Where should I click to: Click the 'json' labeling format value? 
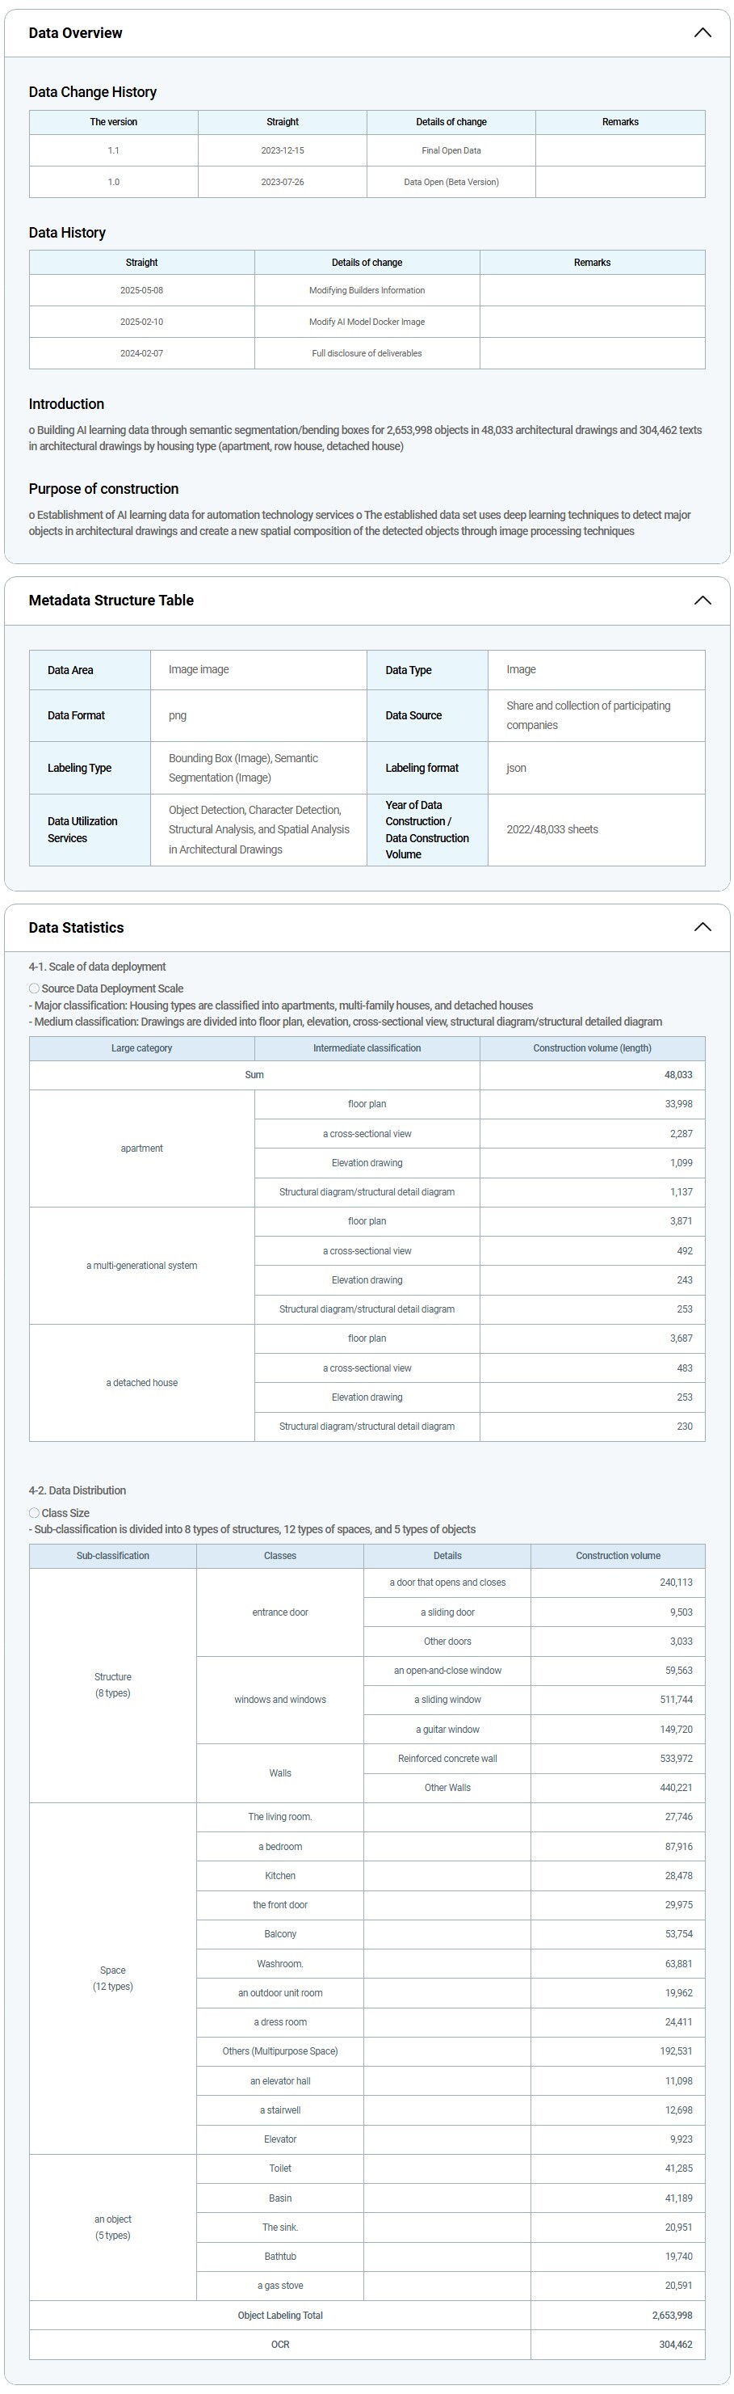tap(516, 769)
